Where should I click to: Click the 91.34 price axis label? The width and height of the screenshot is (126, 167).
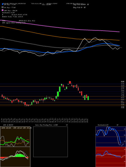[x=123, y=83]
